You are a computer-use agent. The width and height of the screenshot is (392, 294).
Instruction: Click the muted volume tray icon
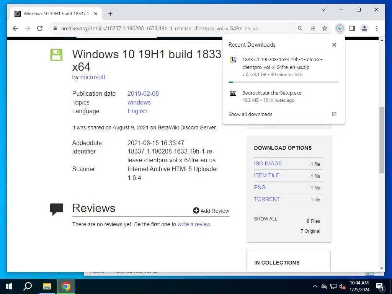[343, 286]
